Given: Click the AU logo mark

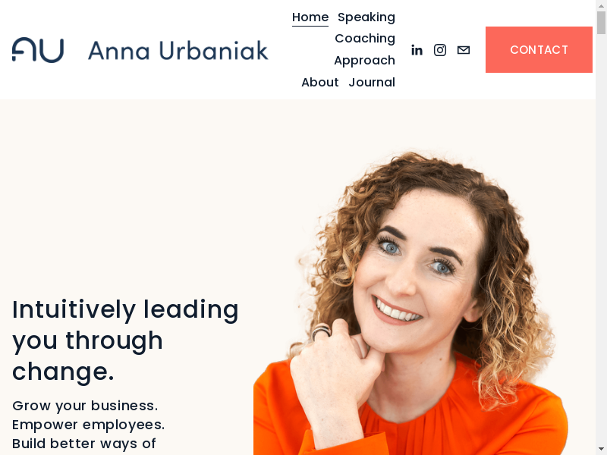Looking at the screenshot, I should click(x=38, y=50).
